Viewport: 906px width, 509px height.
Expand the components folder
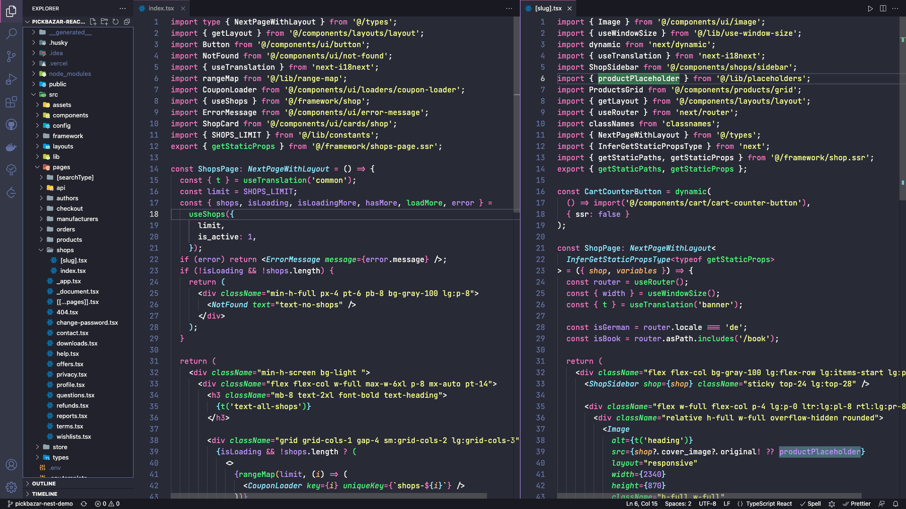point(70,115)
